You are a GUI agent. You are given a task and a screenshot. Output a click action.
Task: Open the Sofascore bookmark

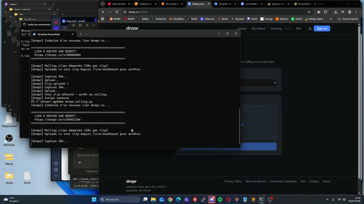point(207,19)
